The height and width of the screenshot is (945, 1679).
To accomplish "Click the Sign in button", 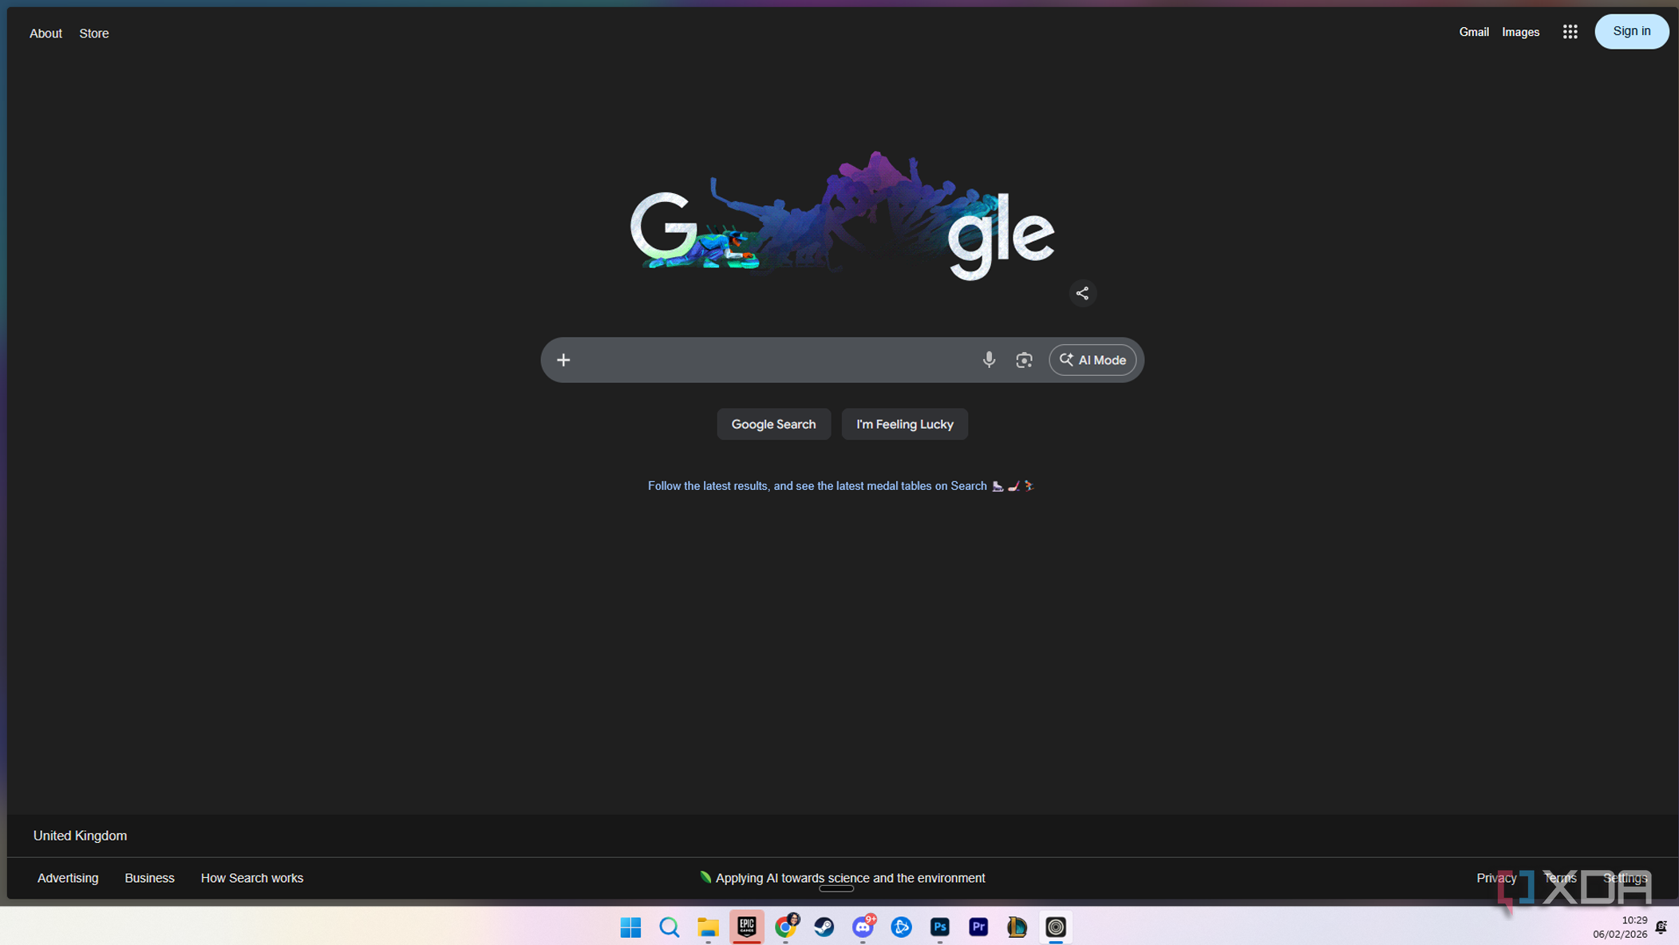I will 1631,31.
